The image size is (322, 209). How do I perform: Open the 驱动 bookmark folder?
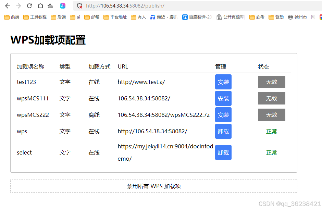276,17
